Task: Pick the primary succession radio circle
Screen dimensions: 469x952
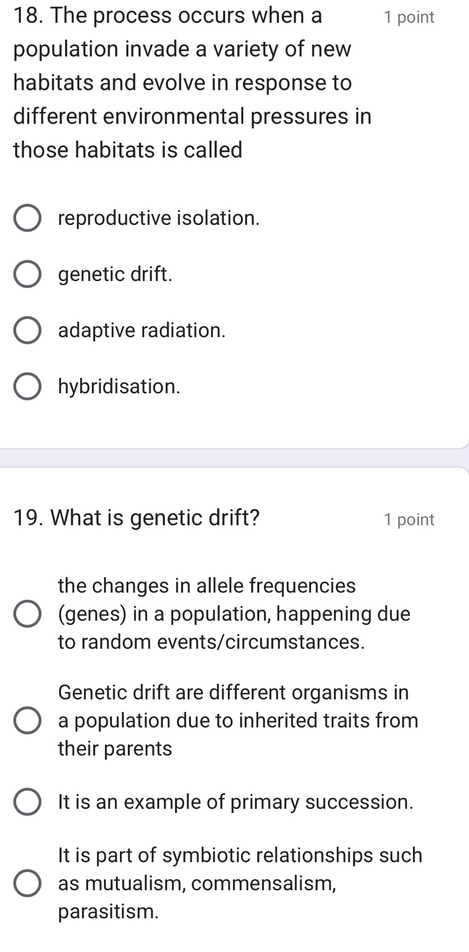Action: [27, 802]
